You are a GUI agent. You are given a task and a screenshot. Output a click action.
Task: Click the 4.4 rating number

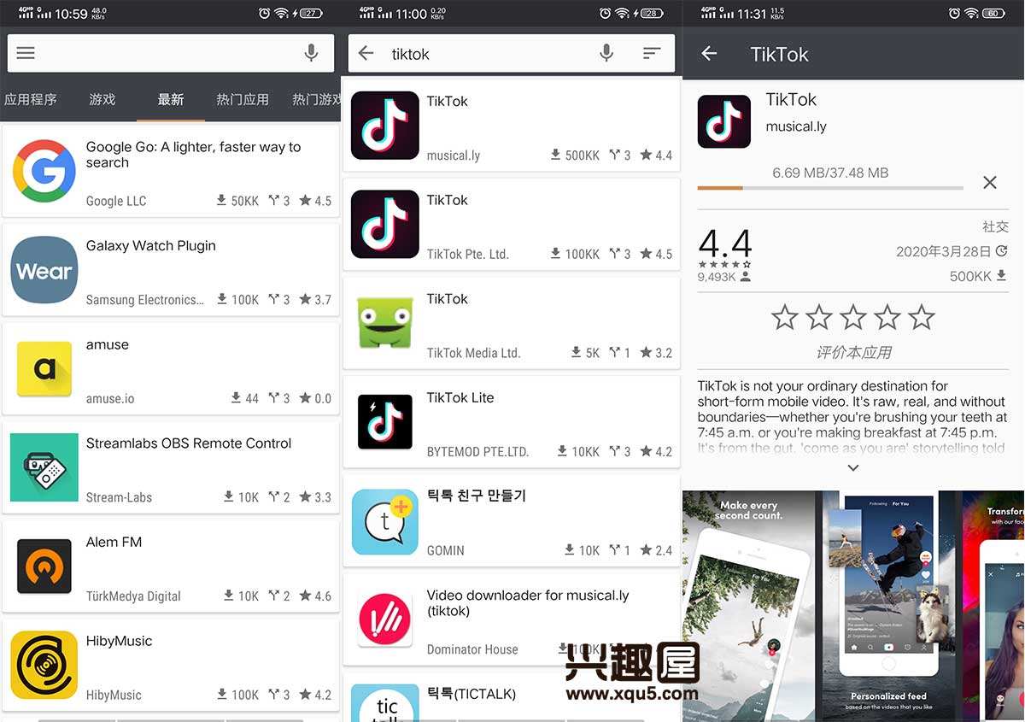point(725,244)
